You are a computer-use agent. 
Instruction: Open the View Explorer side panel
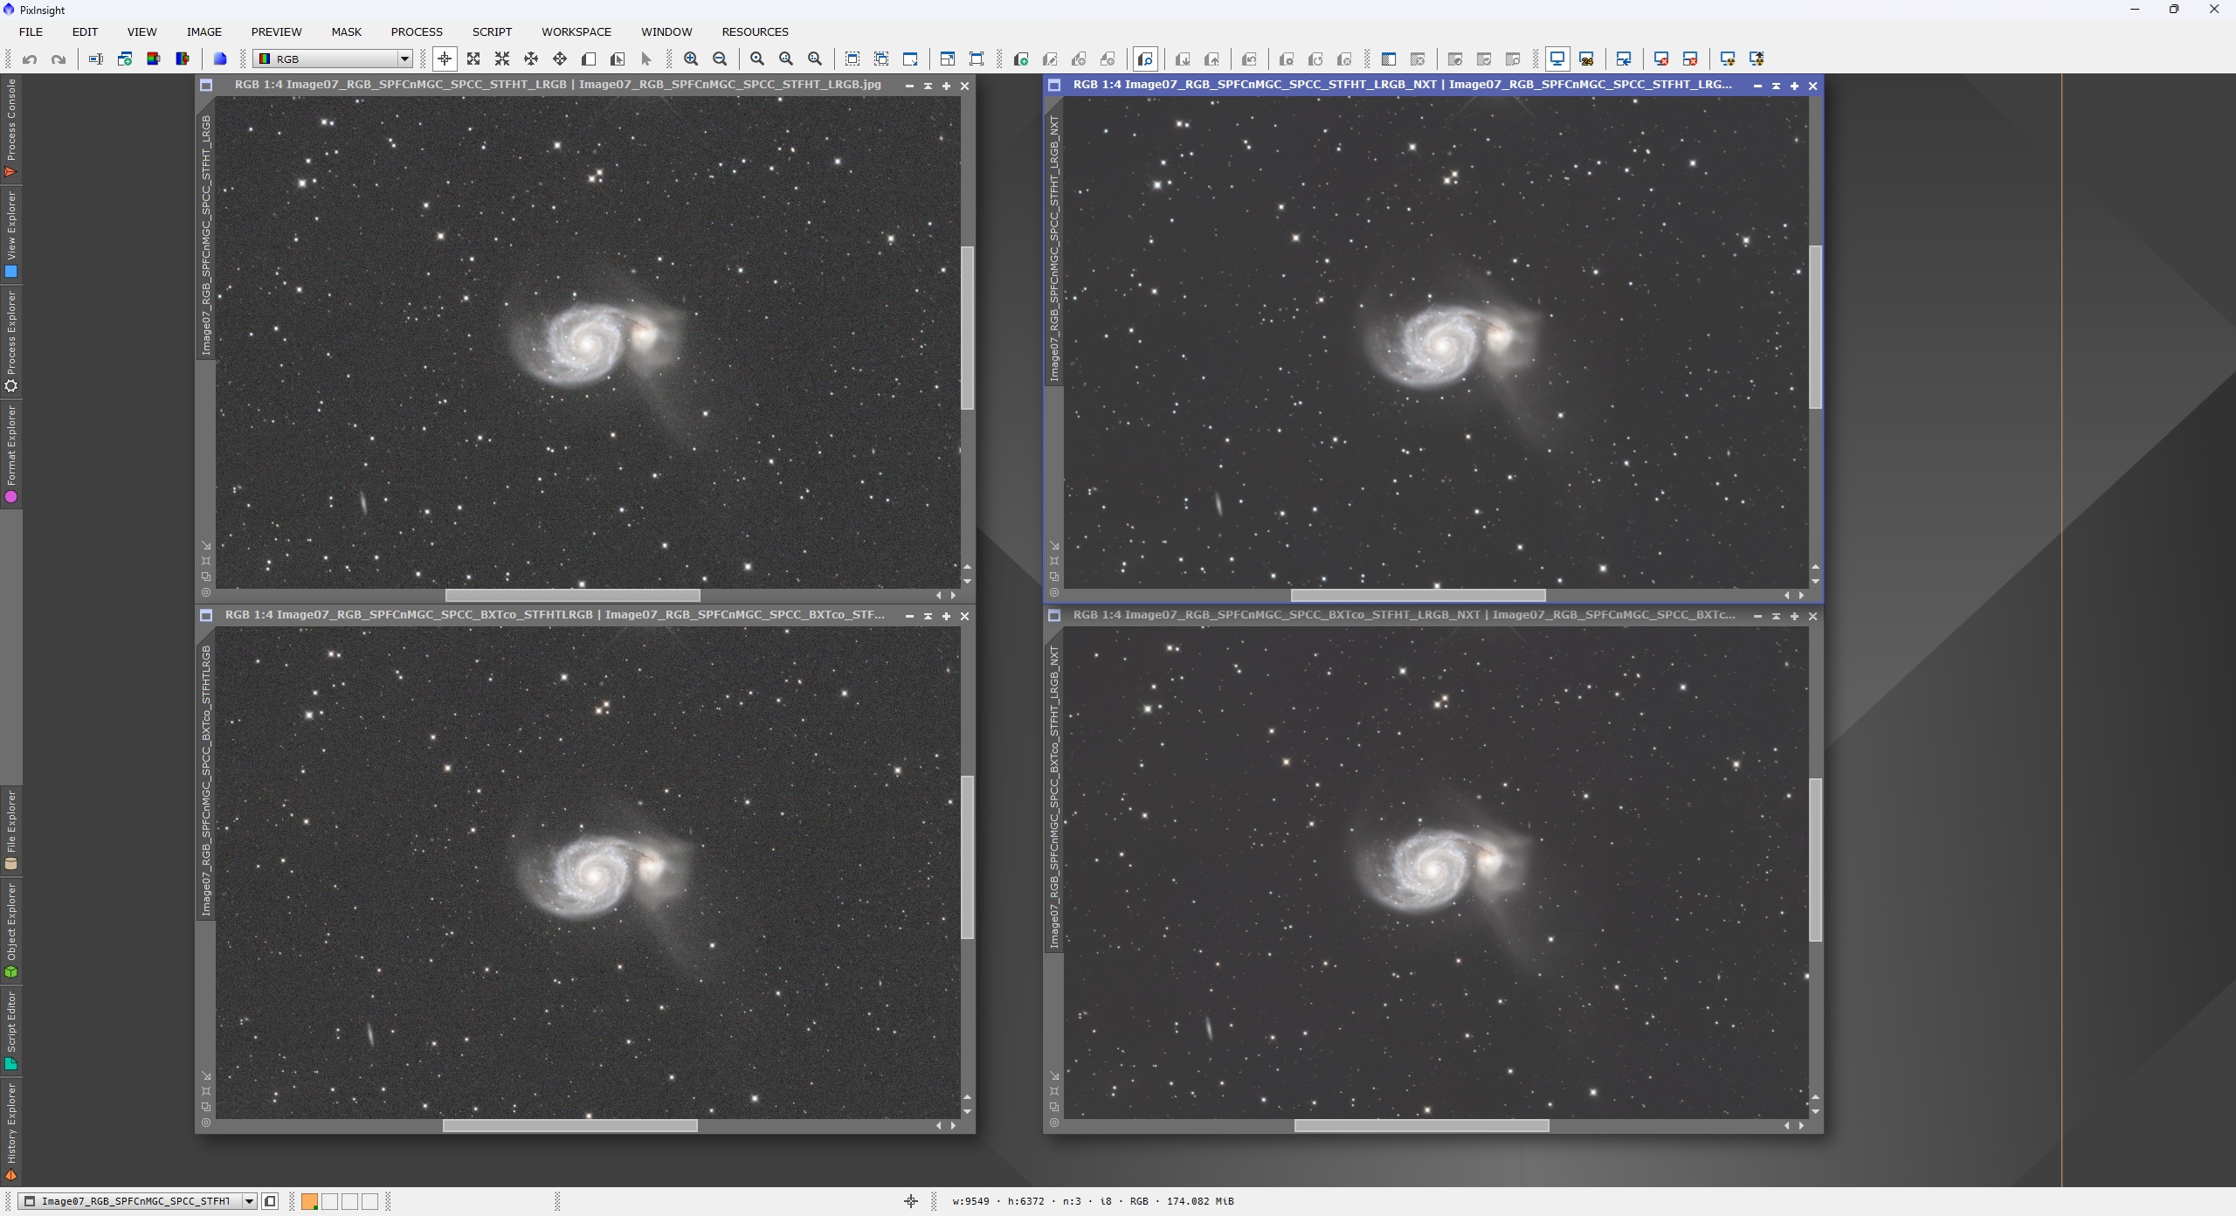click(10, 235)
